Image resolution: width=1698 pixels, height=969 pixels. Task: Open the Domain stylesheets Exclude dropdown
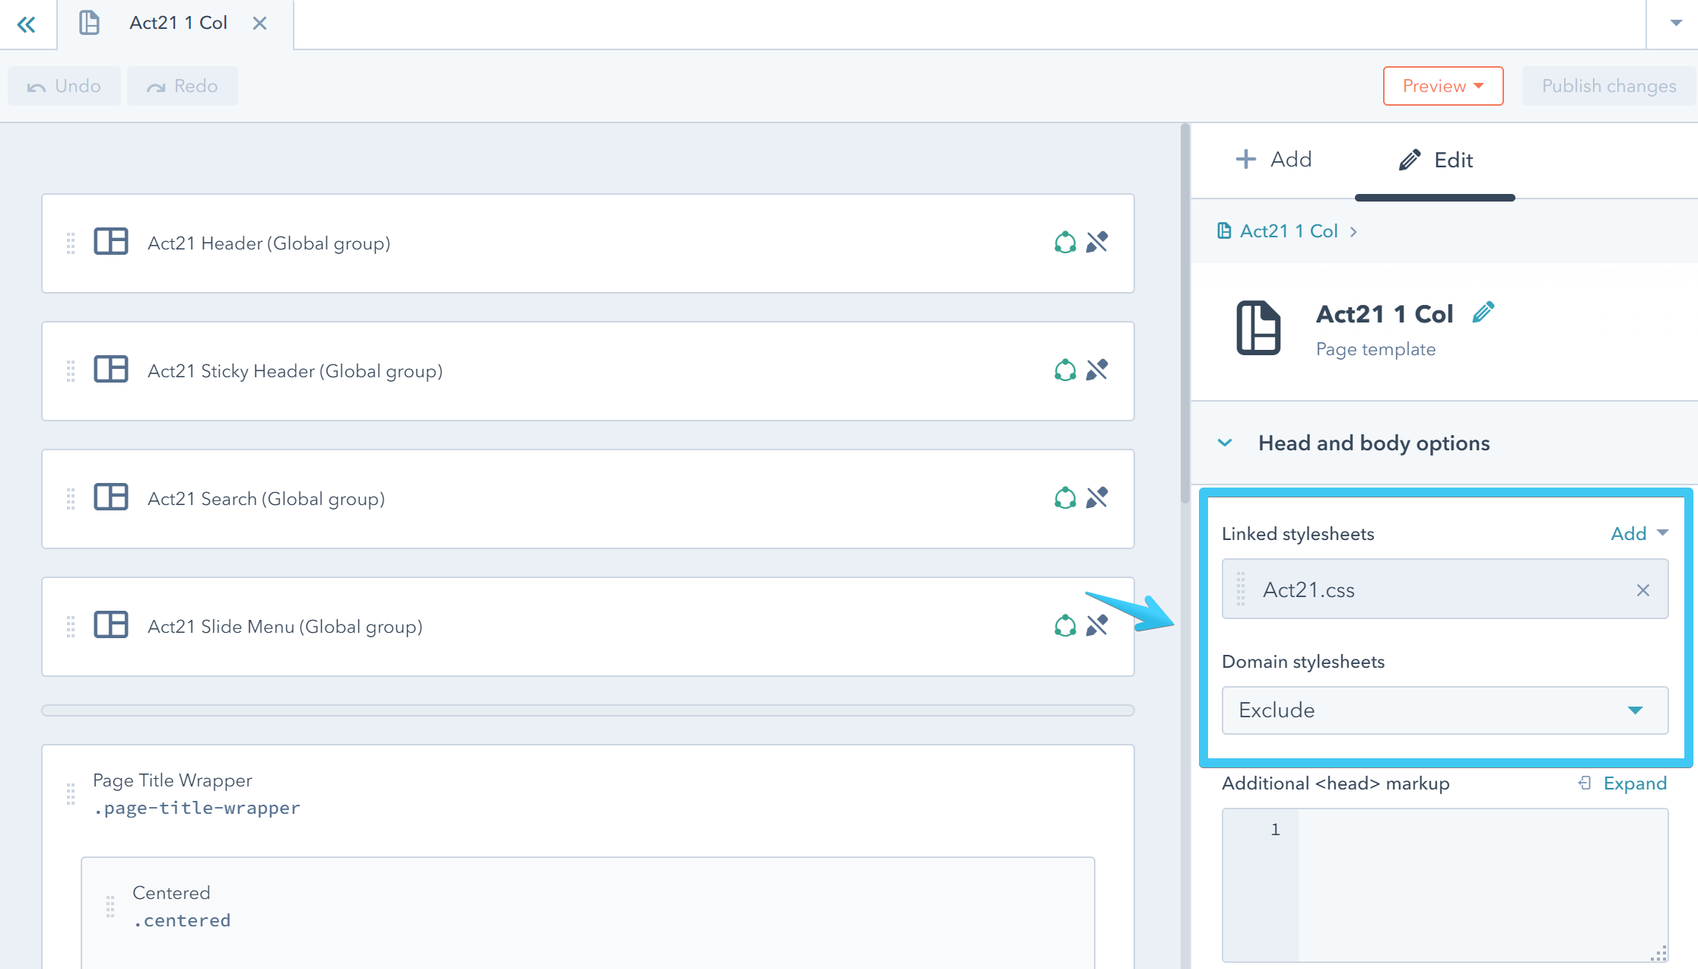click(x=1445, y=710)
